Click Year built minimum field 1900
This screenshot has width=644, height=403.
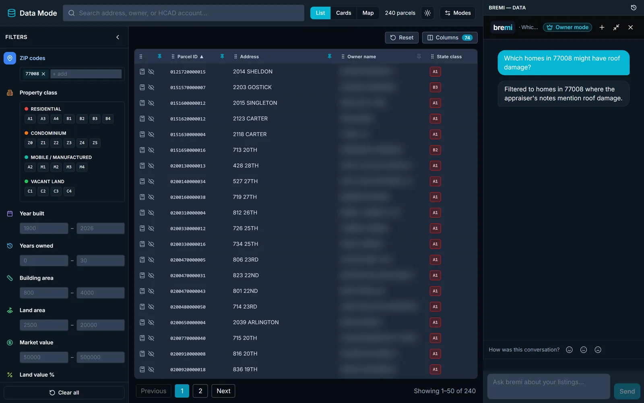coord(44,228)
